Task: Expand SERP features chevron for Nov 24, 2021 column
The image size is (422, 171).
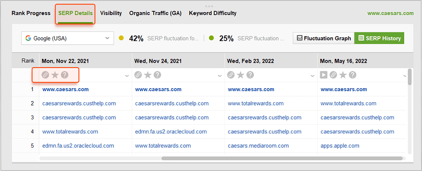Action: coord(219,76)
